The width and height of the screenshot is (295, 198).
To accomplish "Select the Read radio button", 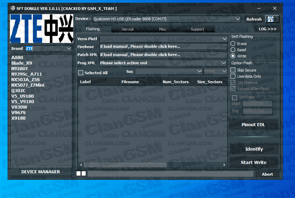I will (x=233, y=50).
